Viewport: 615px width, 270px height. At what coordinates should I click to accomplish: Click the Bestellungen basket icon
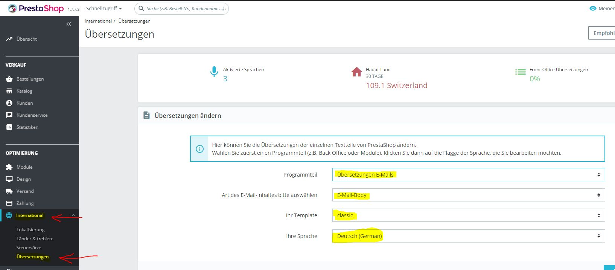(9, 79)
